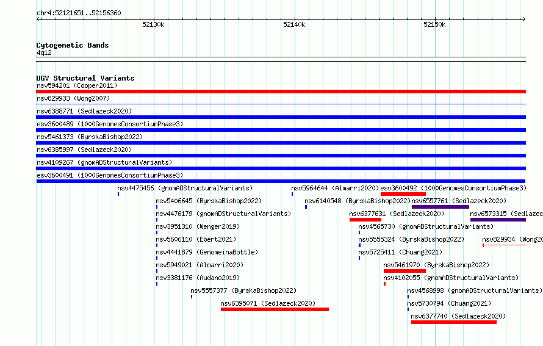Open nsv829933 (Wong2007) variant label
This screenshot has width=543, height=346.
coord(73,98)
